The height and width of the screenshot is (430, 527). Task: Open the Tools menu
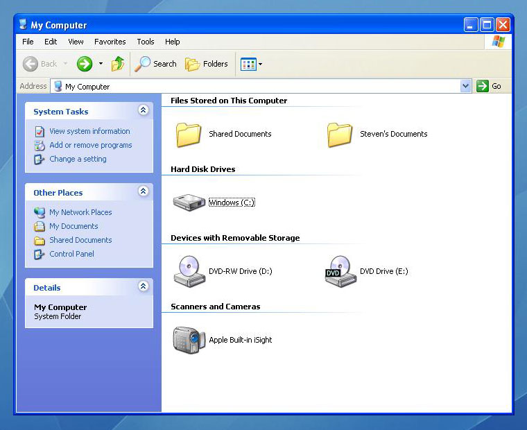tap(146, 42)
